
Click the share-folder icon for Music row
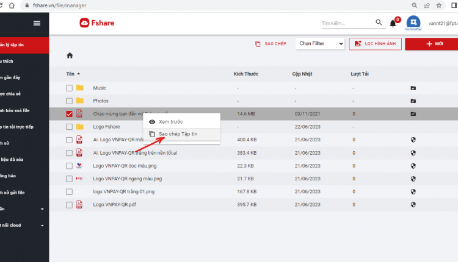pyautogui.click(x=413, y=88)
